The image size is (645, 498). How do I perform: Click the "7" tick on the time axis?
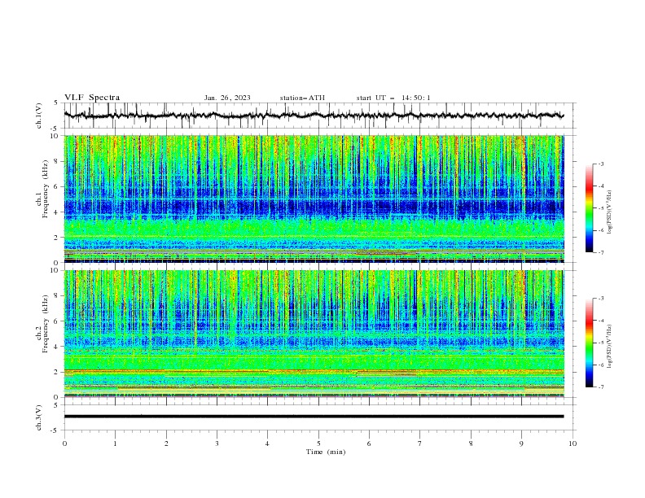coord(420,443)
